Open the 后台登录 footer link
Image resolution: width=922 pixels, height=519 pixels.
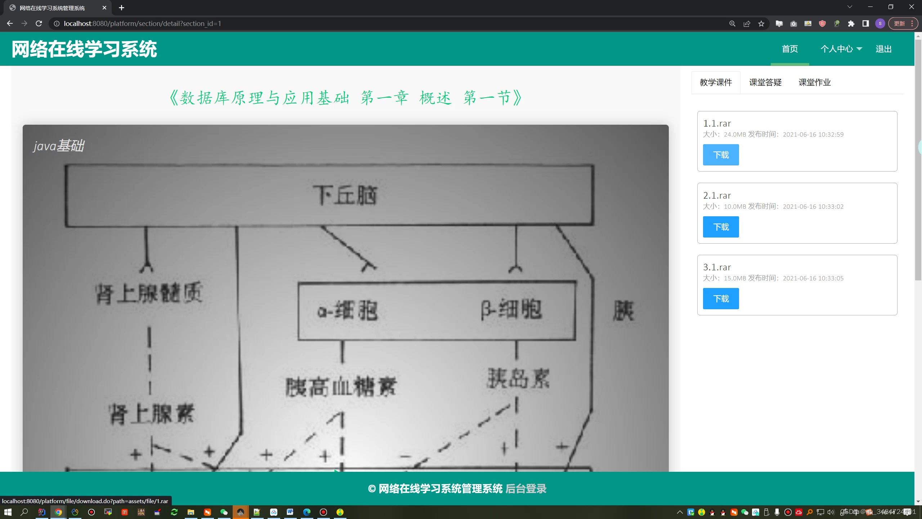coord(526,489)
